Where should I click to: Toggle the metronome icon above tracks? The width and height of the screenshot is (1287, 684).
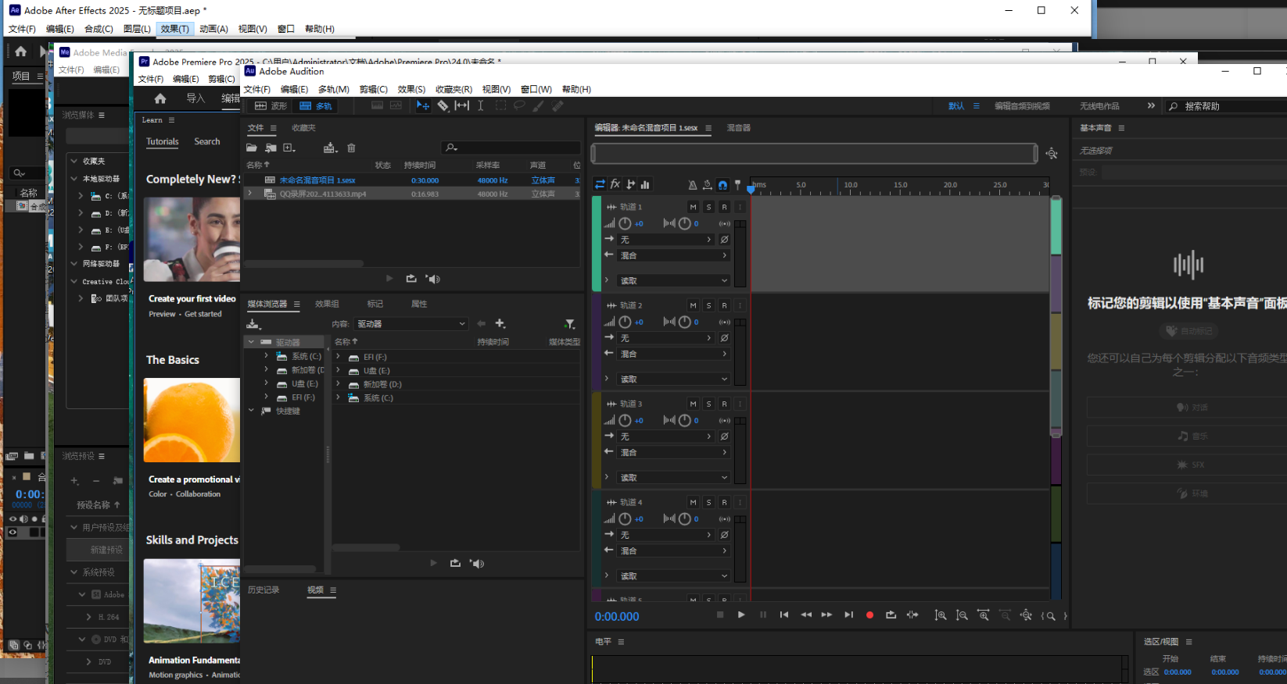(692, 185)
